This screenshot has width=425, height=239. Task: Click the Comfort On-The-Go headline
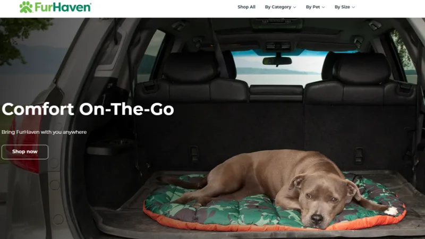point(88,109)
